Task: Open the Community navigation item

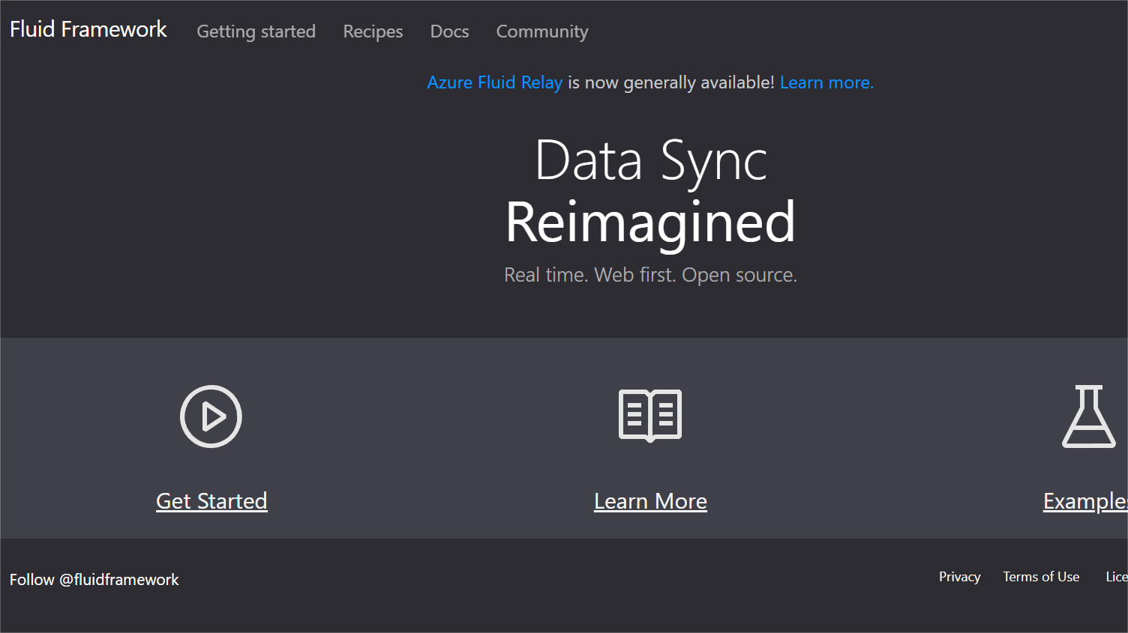Action: [x=542, y=31]
